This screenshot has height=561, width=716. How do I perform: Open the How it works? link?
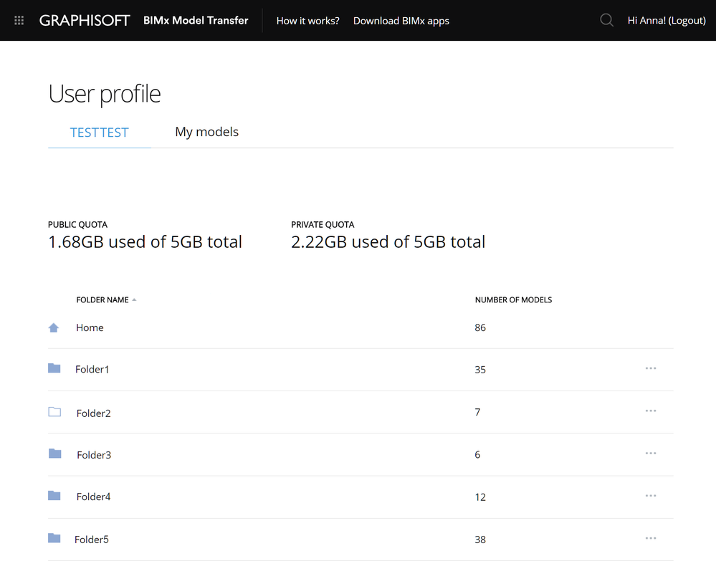[x=307, y=21]
